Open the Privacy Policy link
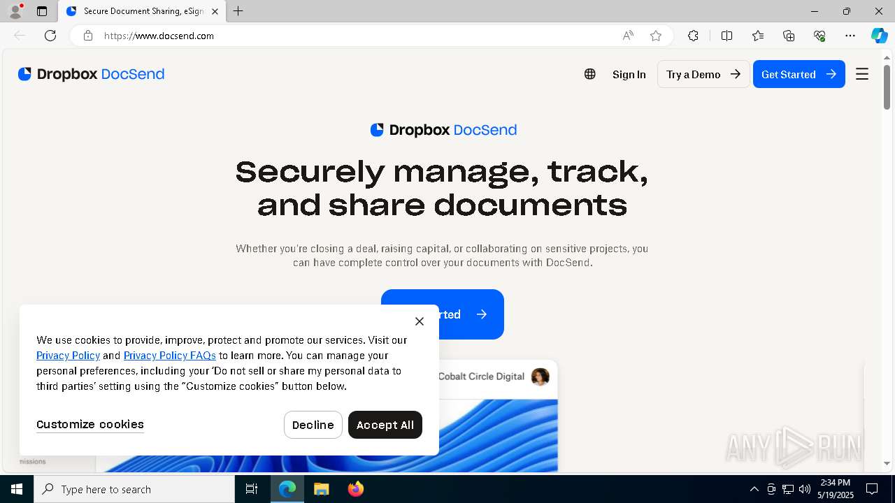This screenshot has height=503, width=895. point(68,356)
